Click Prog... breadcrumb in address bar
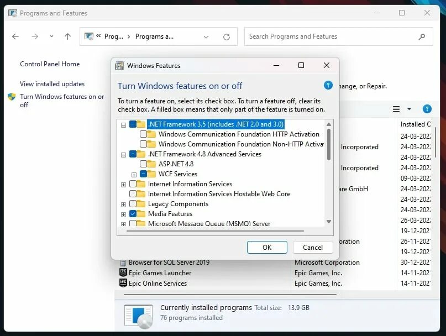 click(114, 36)
